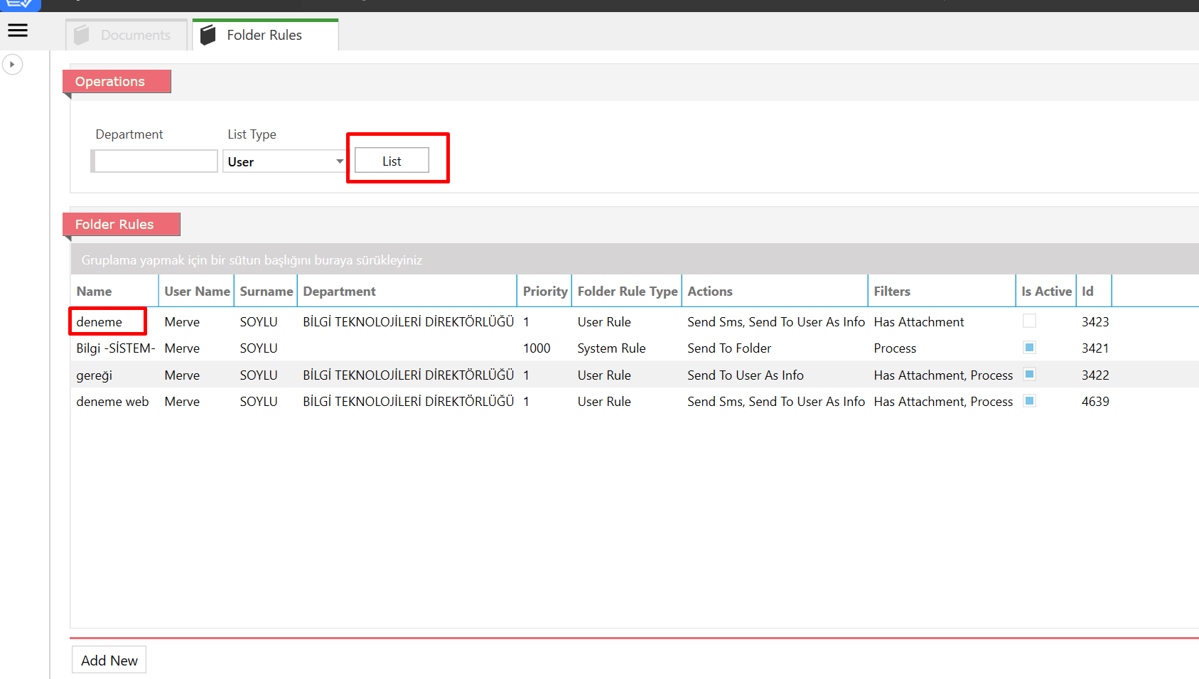
Task: Sort by the Priority column header
Action: [x=544, y=292]
